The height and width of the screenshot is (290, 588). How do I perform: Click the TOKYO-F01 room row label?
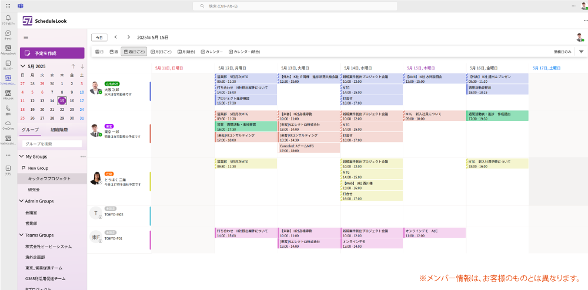(113, 238)
